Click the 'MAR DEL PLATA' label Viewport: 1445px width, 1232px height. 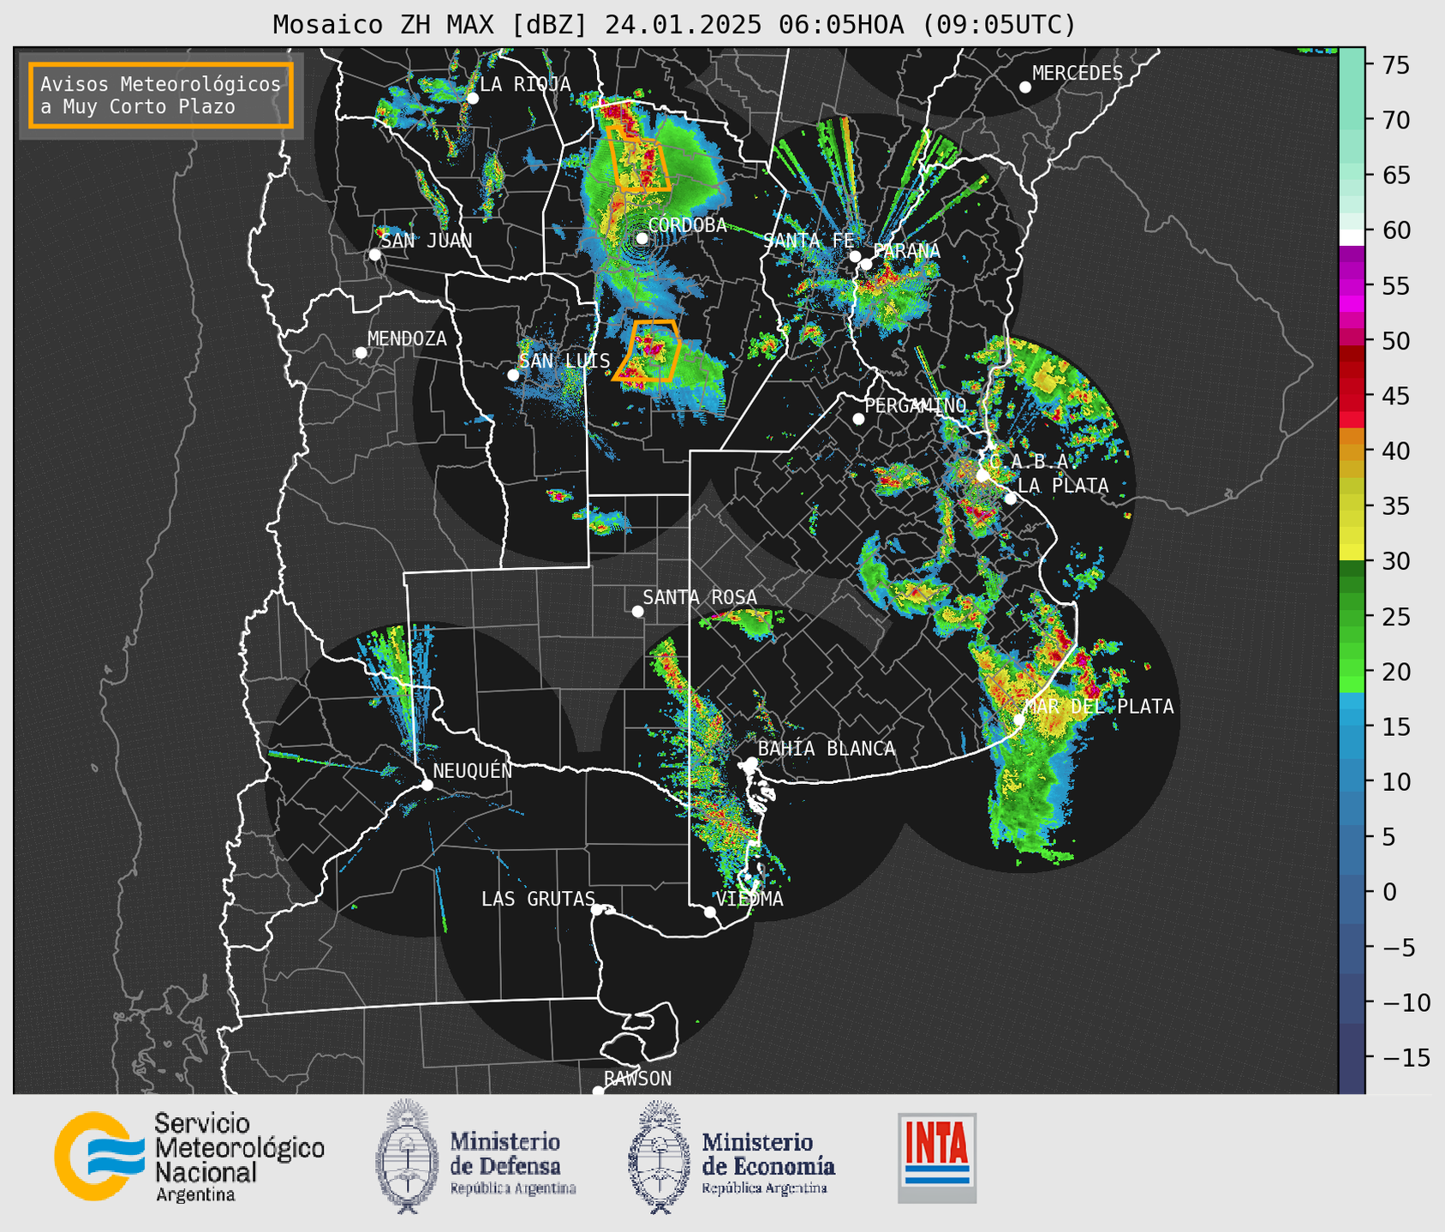pyautogui.click(x=1099, y=707)
